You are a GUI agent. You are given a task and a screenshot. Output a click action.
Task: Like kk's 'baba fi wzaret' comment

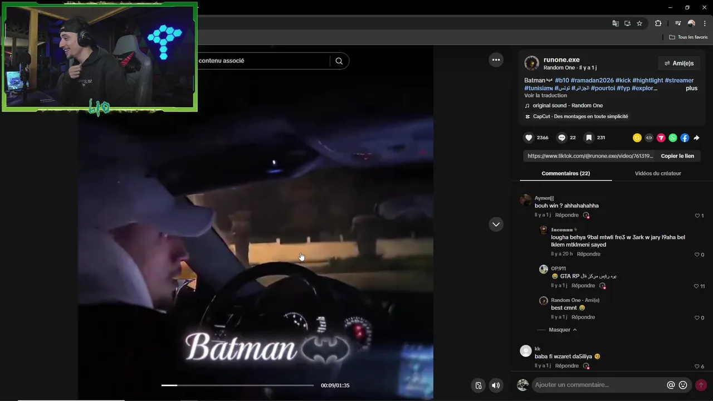[x=697, y=366]
